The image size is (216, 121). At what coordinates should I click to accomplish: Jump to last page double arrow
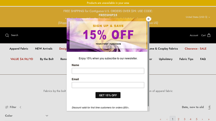(x=209, y=119)
